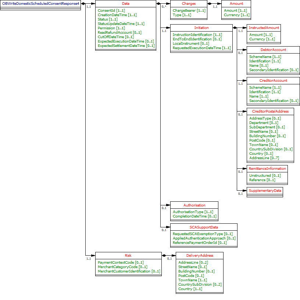This screenshot has height=300, width=300.
Task: Select the OBWriteDomesticScheduledConsentResponse4 root class
Action: tap(40, 3)
